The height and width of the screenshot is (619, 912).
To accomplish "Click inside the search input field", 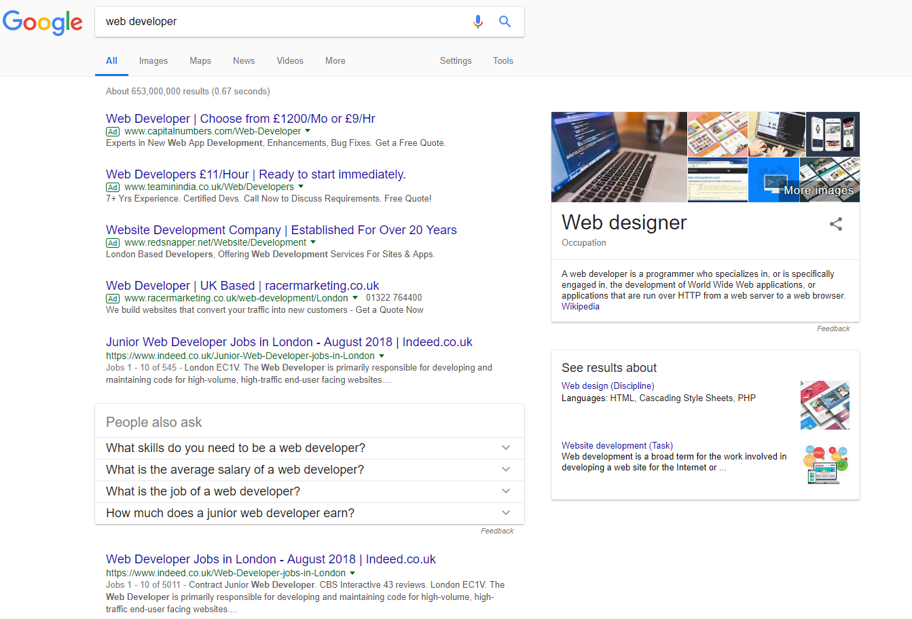I will tap(272, 21).
